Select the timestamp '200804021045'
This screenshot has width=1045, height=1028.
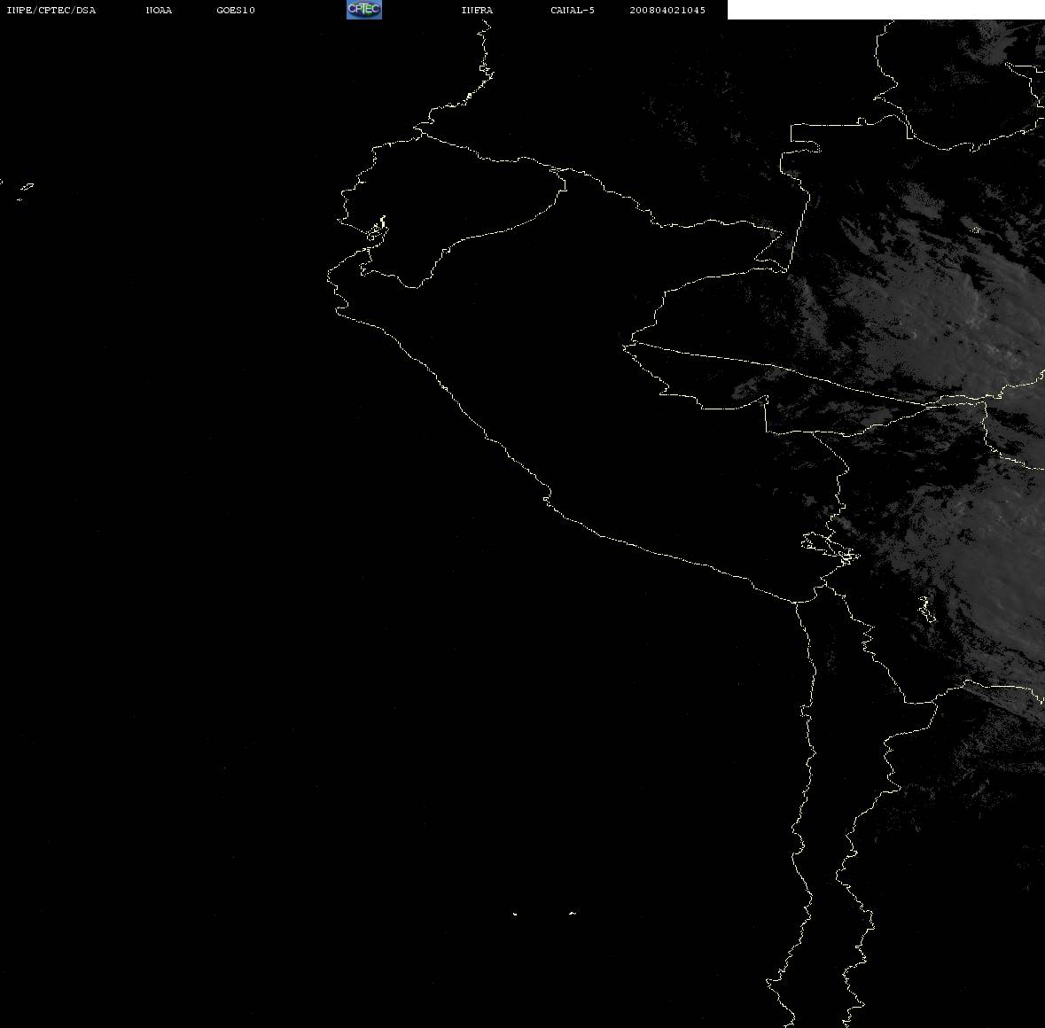pos(667,10)
